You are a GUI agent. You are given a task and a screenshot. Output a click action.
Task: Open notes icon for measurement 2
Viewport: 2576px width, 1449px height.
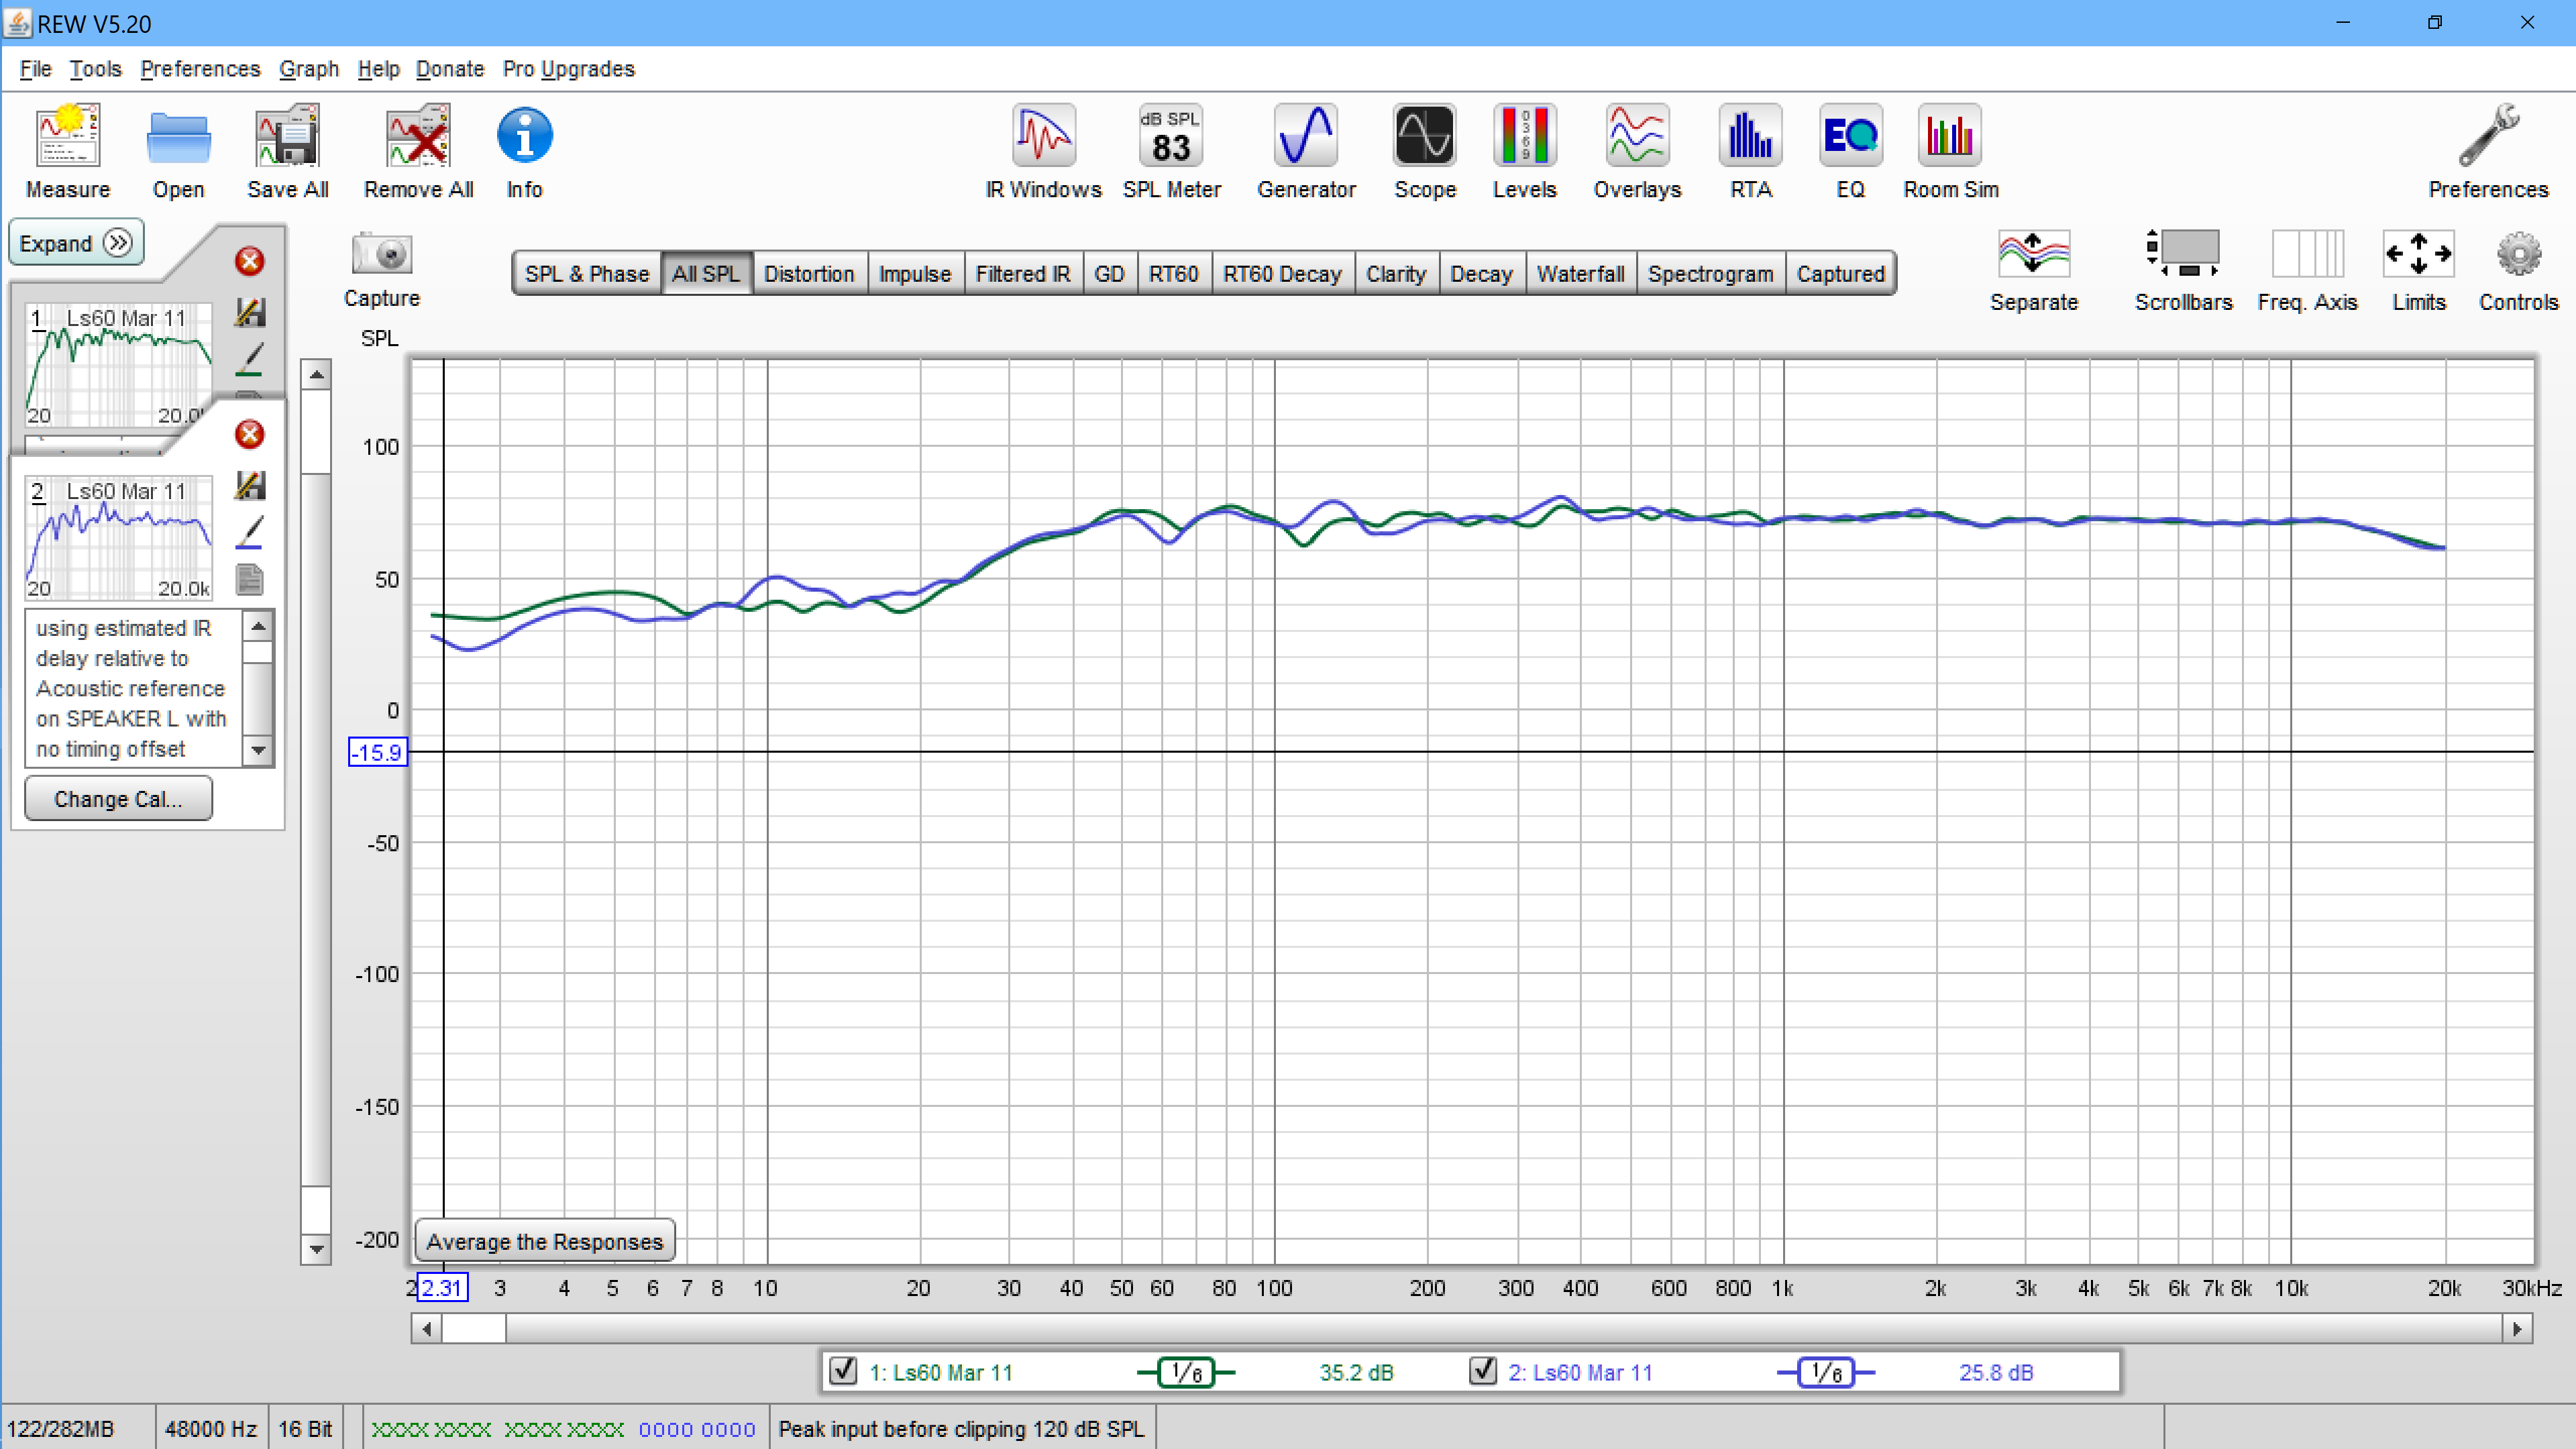click(x=250, y=580)
